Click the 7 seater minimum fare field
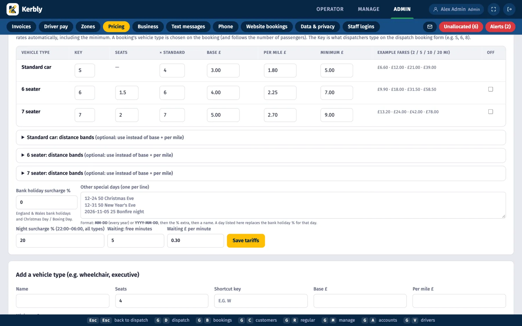 337,115
